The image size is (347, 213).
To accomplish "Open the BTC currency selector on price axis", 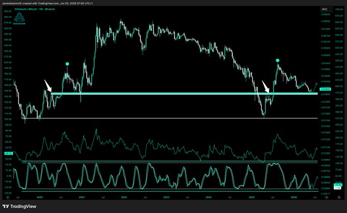I will pyautogui.click(x=326, y=9).
